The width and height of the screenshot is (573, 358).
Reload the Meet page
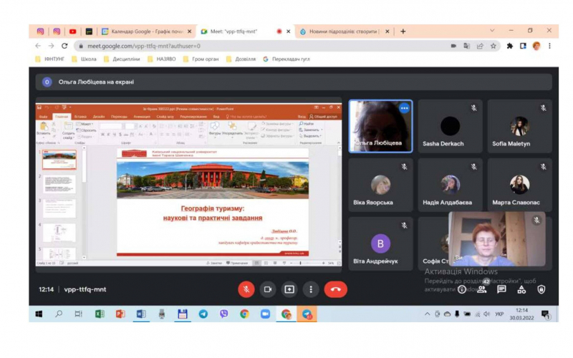coord(64,46)
